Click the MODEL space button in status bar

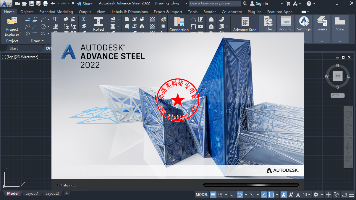[x=202, y=195]
